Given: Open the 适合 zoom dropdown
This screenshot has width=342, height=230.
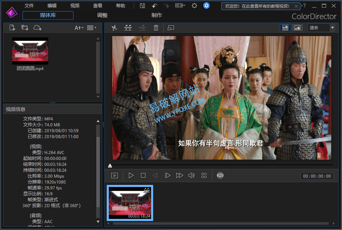Looking at the screenshot, I should [x=321, y=28].
